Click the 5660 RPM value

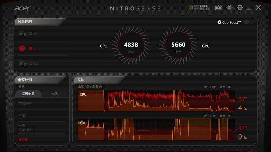coord(179,45)
